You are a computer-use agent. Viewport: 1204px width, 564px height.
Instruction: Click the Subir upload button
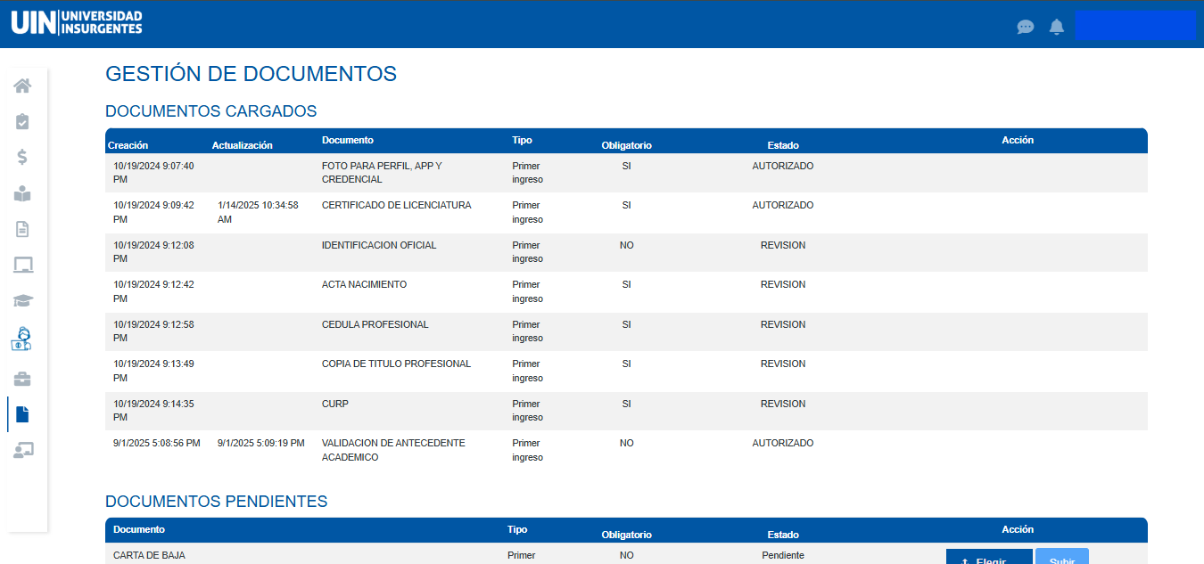pos(1061,557)
